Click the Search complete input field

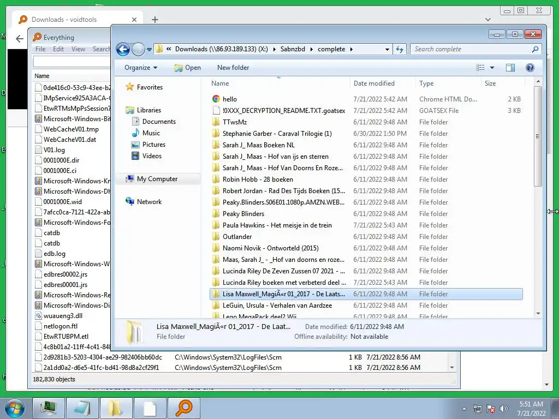(471, 49)
